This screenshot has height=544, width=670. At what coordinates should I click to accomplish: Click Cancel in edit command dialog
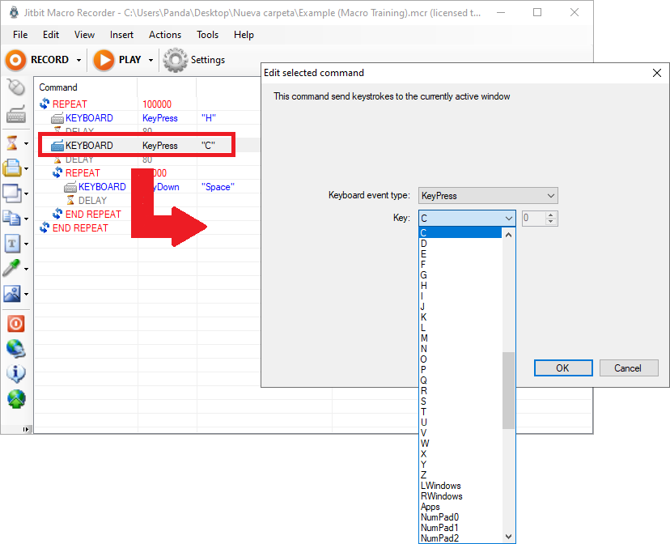[629, 368]
